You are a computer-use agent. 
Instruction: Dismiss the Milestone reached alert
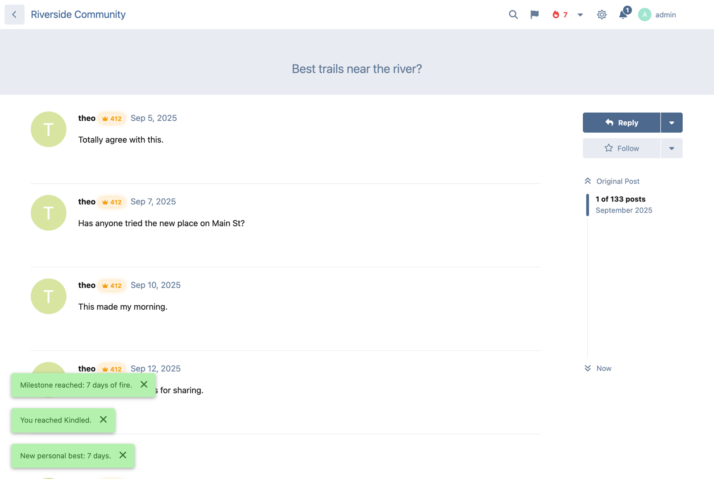[x=144, y=385]
